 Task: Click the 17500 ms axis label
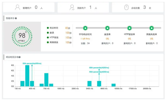132,89
